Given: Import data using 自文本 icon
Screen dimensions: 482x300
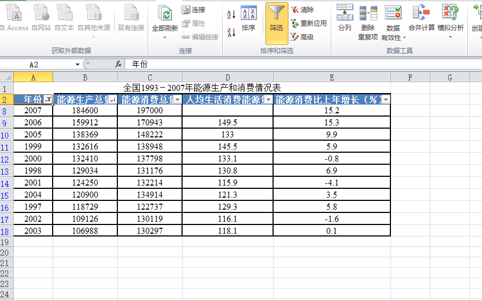Looking at the screenshot, I should coord(64,19).
